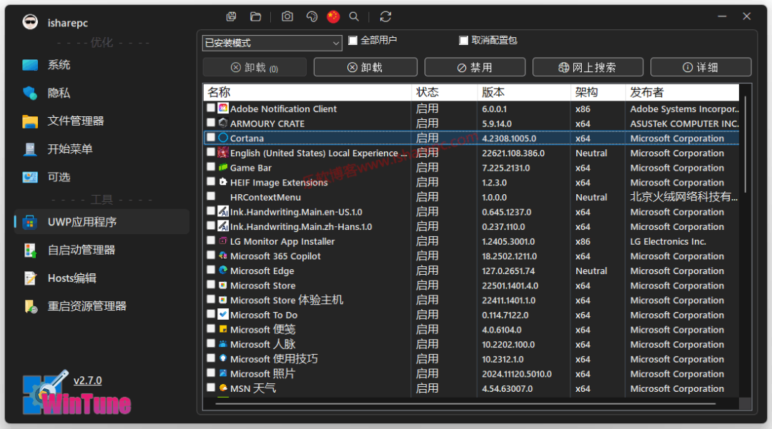
Task: Select UWP应用程序 in the sidebar
Action: (102, 222)
